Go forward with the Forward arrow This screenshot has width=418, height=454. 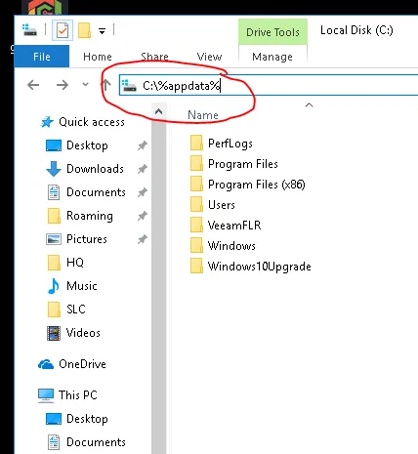(63, 85)
